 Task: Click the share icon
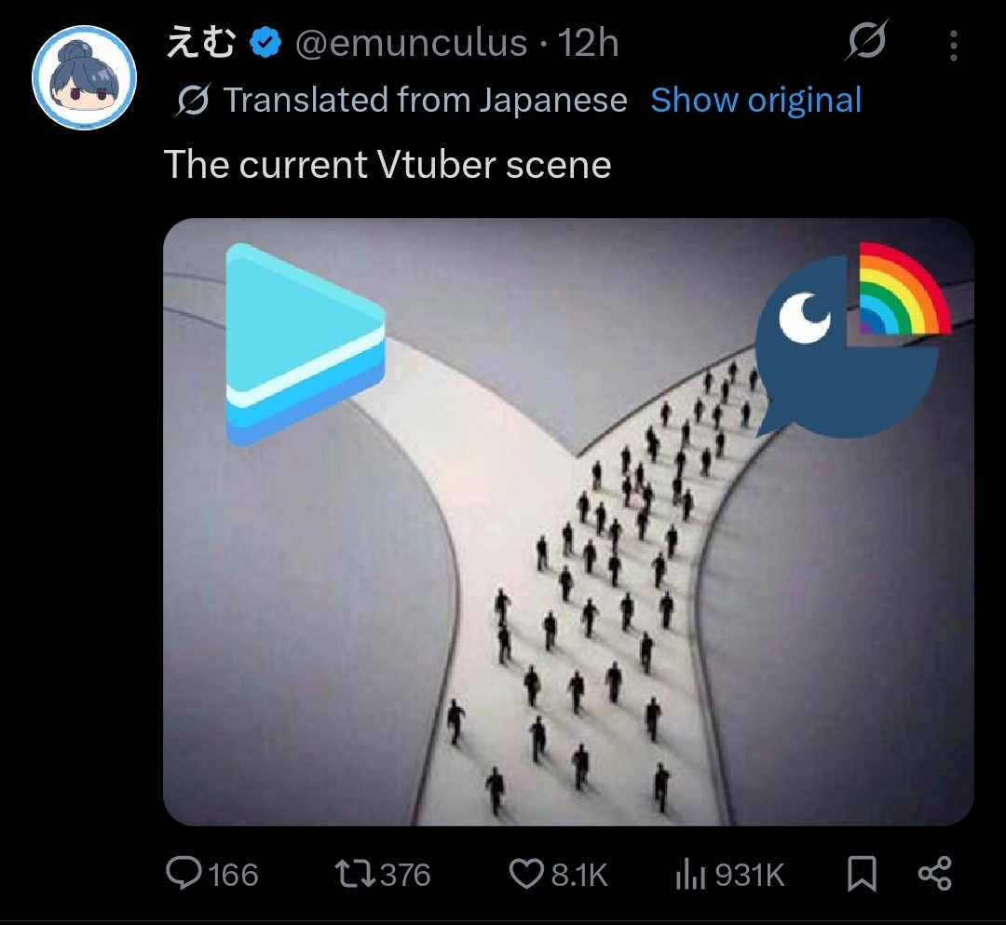(935, 874)
